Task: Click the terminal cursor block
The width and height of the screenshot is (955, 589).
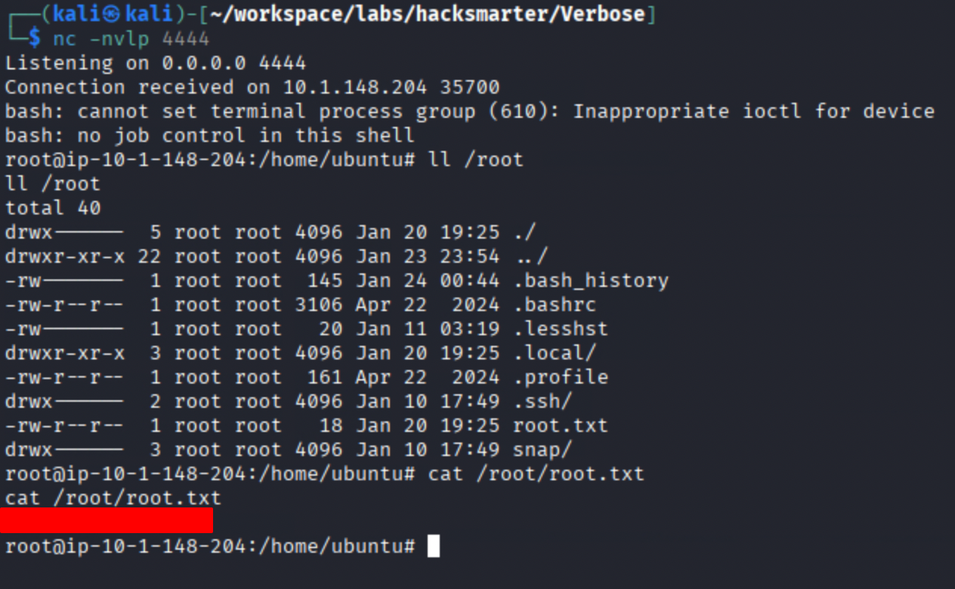Action: pos(433,546)
